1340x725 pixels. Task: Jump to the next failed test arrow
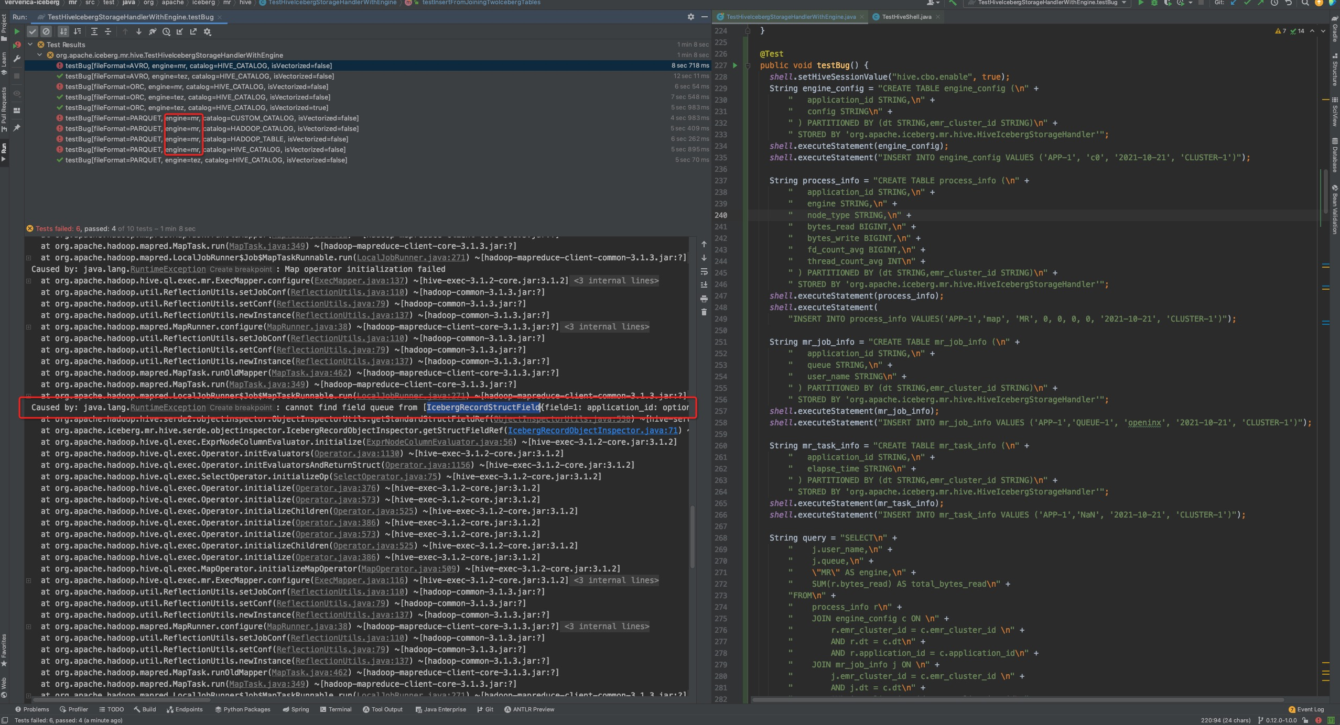[138, 31]
